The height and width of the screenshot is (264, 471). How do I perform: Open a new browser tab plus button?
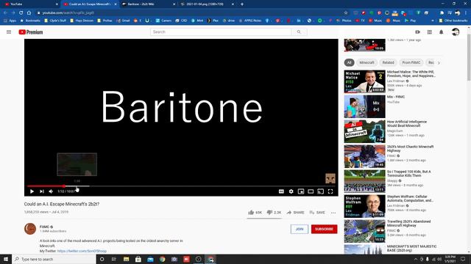[242, 4]
